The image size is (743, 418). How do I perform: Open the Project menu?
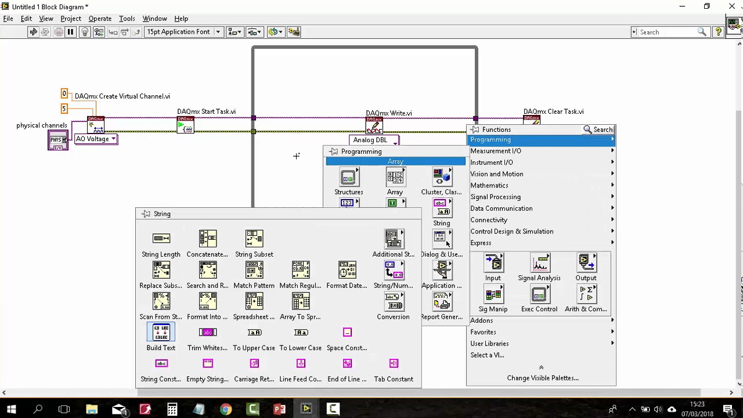(x=71, y=19)
